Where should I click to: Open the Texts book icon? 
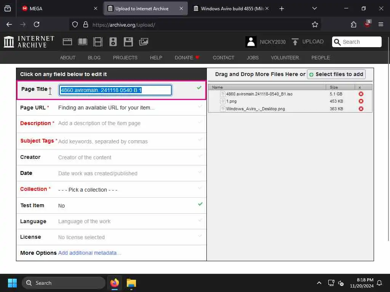[83, 42]
